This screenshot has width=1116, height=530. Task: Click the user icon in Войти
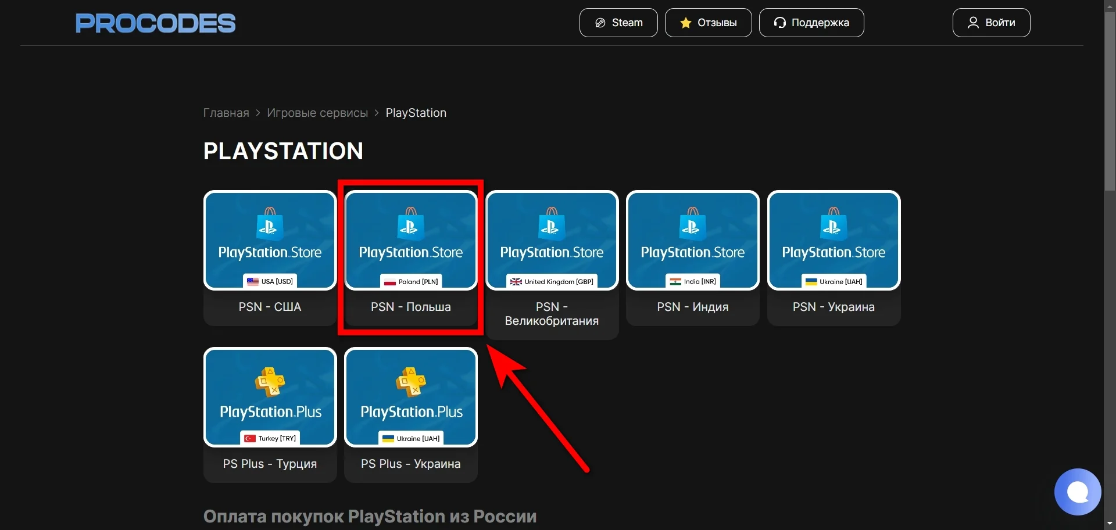973,23
